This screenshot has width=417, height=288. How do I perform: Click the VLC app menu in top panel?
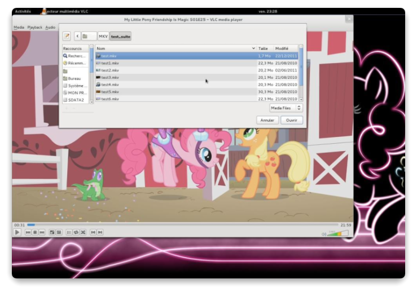[x=64, y=11]
